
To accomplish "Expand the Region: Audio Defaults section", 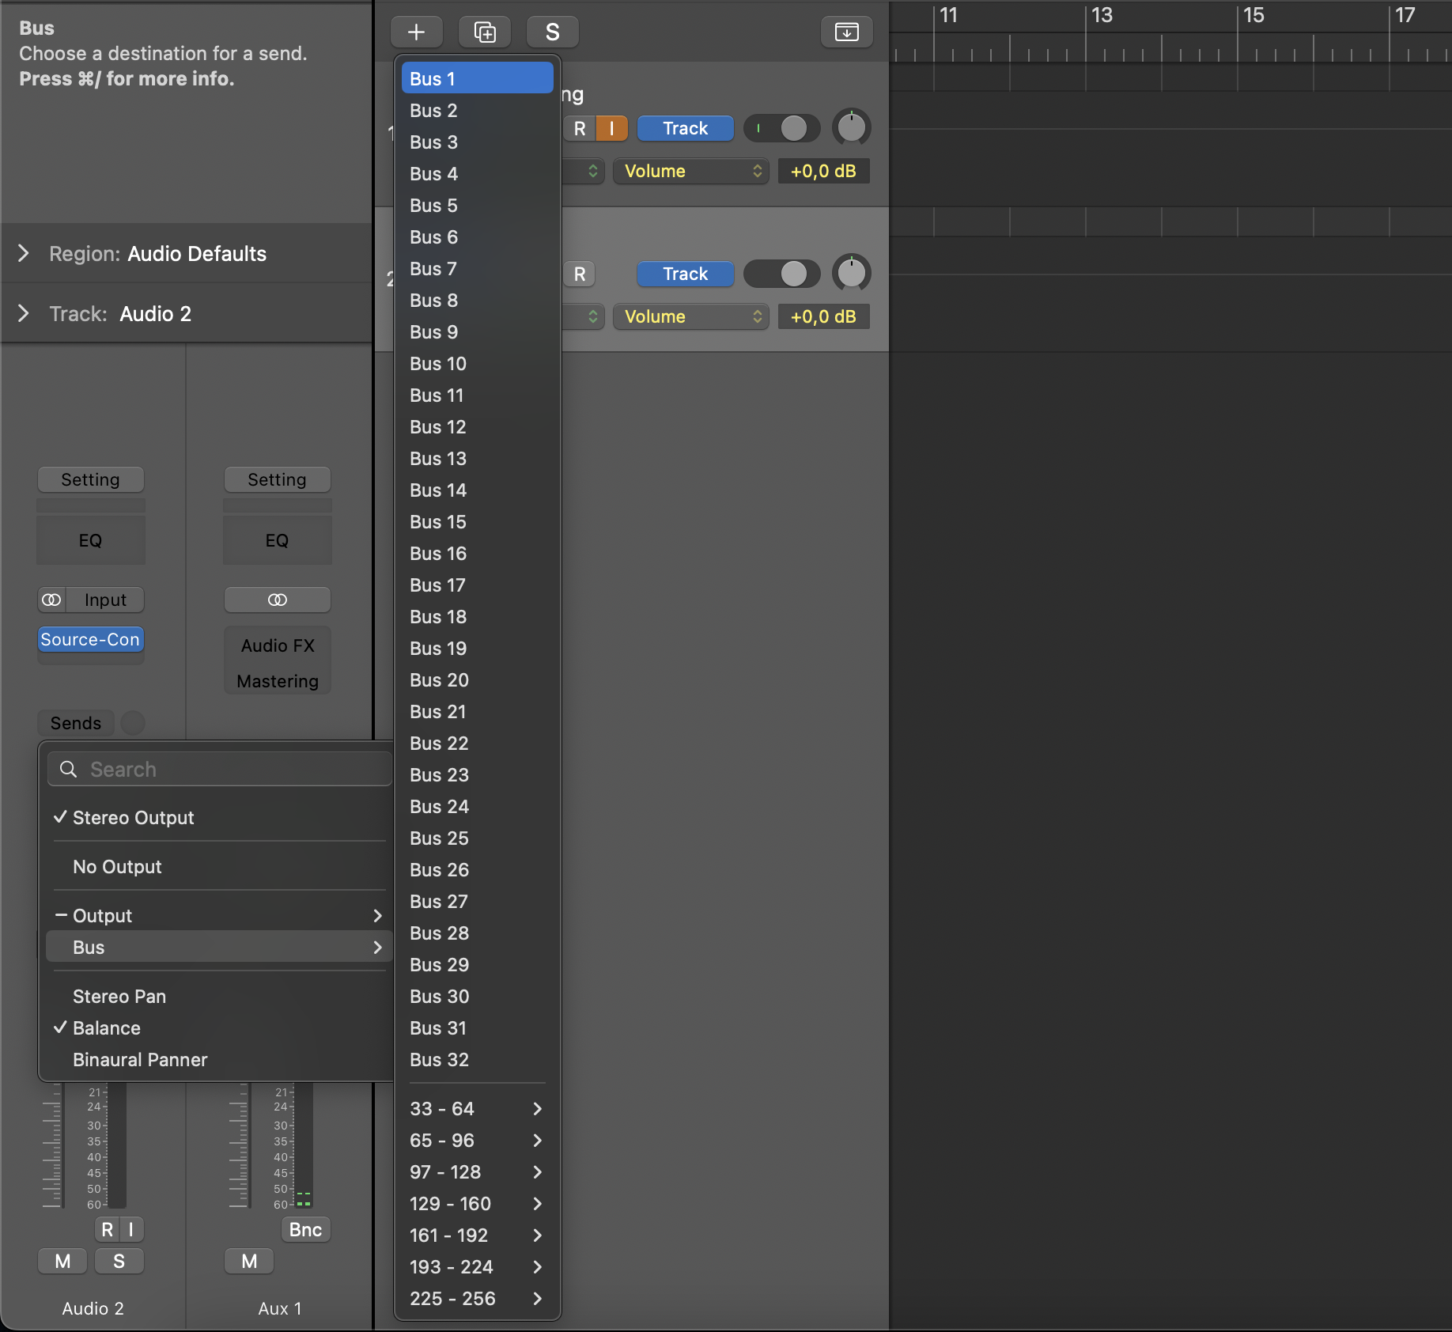I will coord(24,253).
